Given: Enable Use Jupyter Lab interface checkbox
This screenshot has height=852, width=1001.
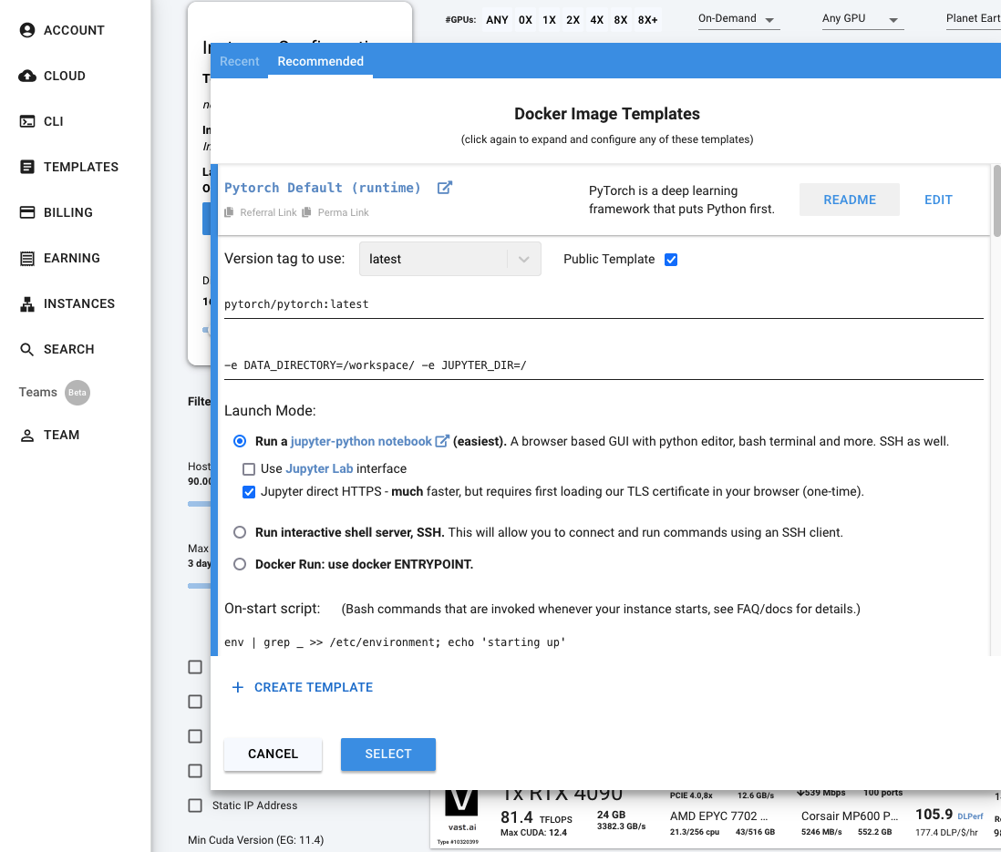Looking at the screenshot, I should pos(248,469).
